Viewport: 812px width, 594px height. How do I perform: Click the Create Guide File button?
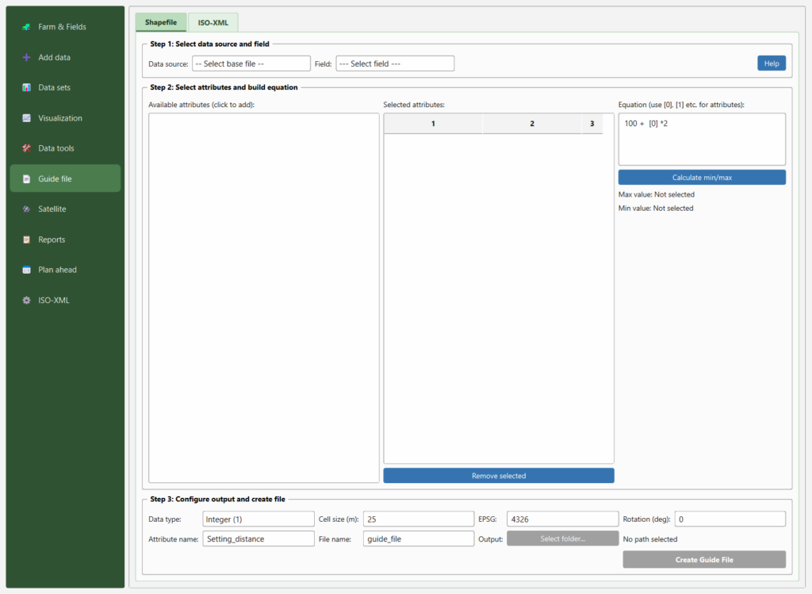704,559
